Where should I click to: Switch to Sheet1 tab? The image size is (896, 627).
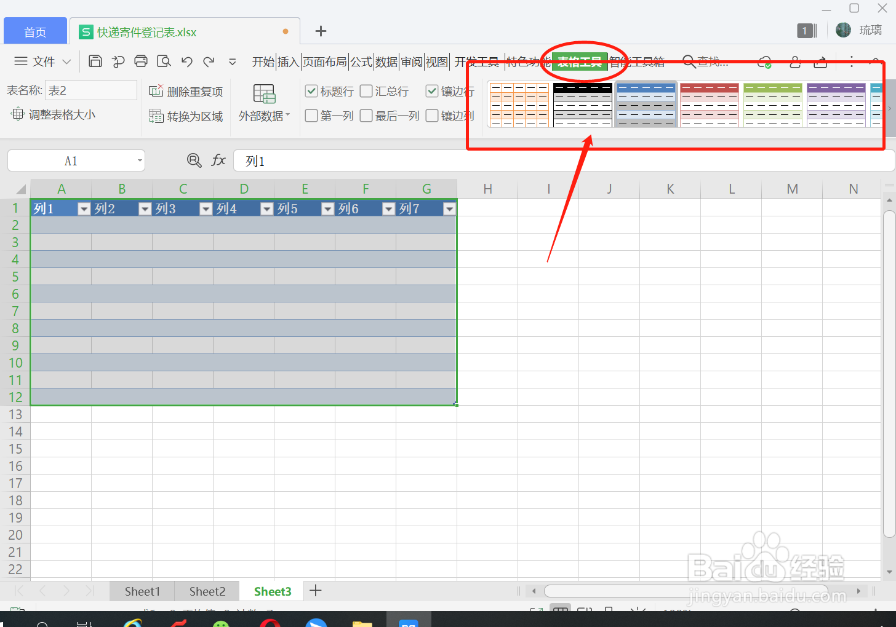[142, 591]
